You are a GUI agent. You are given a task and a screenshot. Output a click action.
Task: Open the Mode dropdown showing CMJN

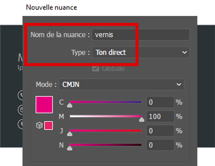[x=121, y=84]
